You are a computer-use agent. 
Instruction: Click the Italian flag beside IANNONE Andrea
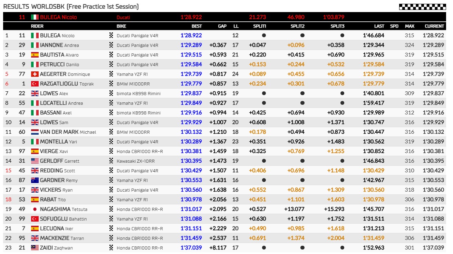tap(35, 45)
